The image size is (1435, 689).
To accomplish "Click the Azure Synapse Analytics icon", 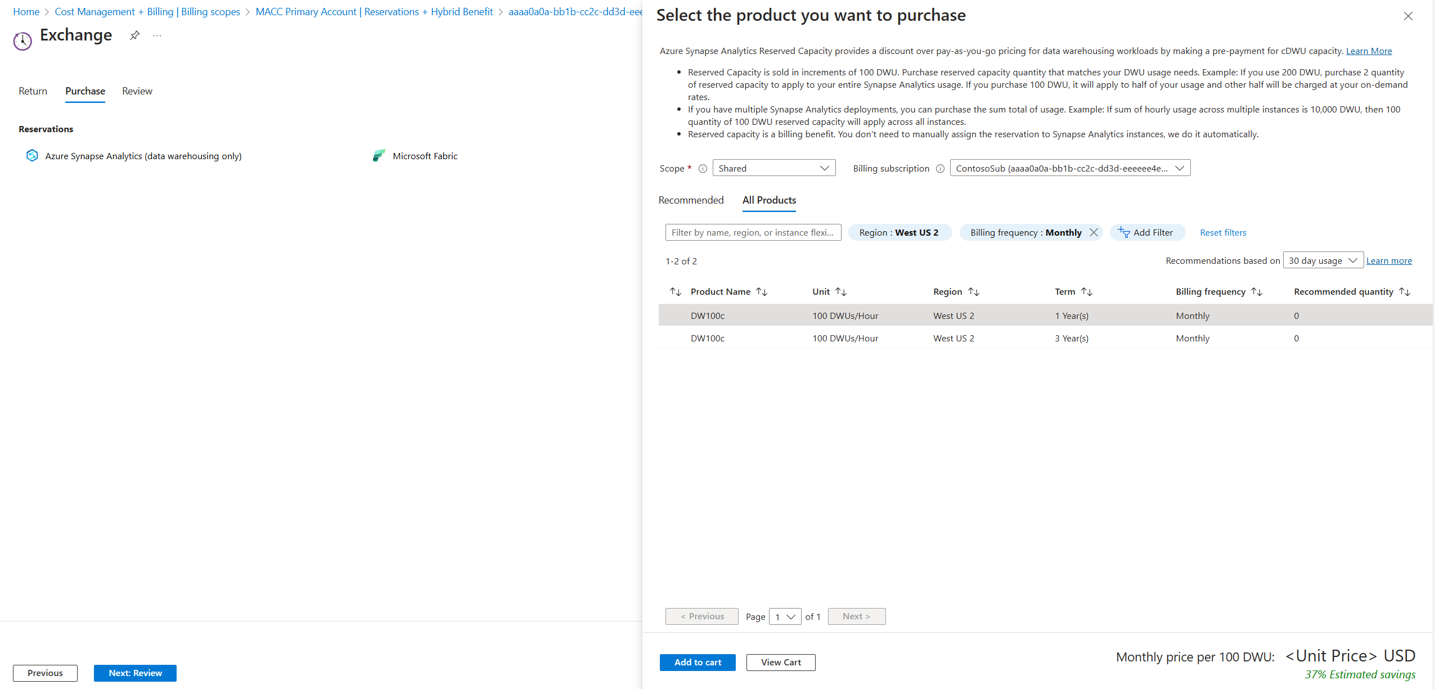I will click(32, 156).
